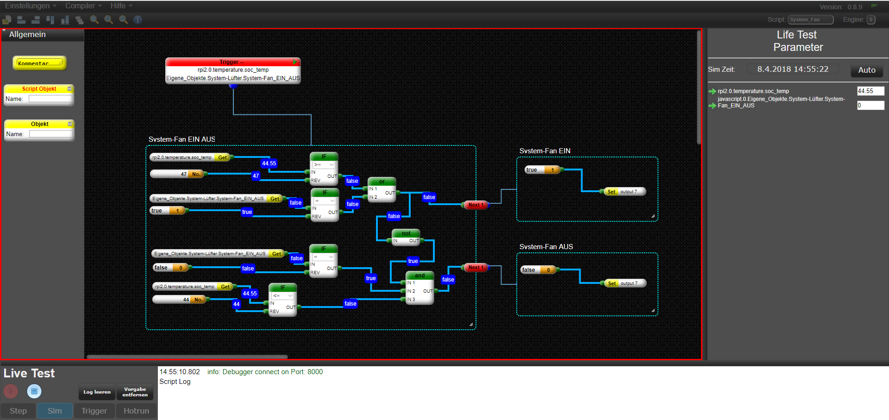
Task: Click the blue stop simulation button
Action: tap(34, 391)
